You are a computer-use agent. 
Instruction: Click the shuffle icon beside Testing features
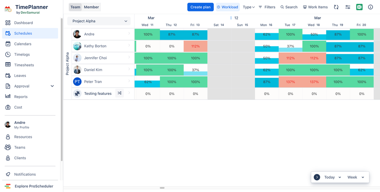[x=120, y=93]
